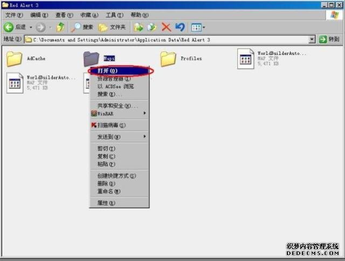
Task: Open Back button history dropdown arrow
Action: 31,27
